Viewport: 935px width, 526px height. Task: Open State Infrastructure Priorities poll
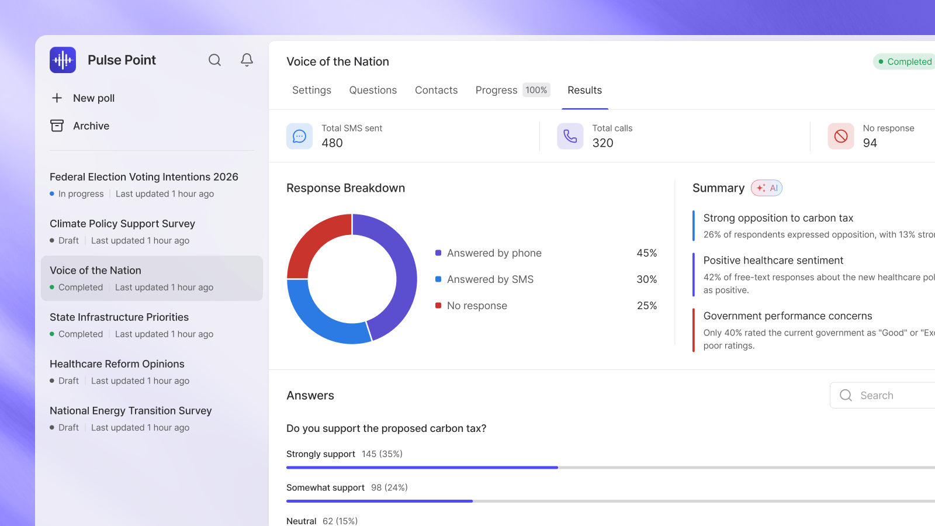point(152,325)
